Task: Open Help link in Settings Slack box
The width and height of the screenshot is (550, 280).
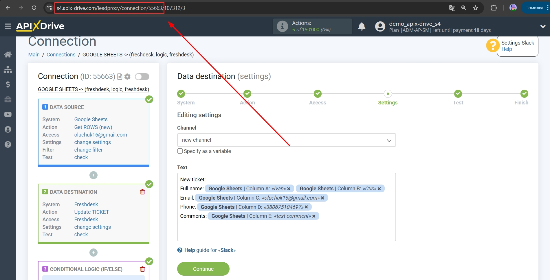Action: point(507,49)
